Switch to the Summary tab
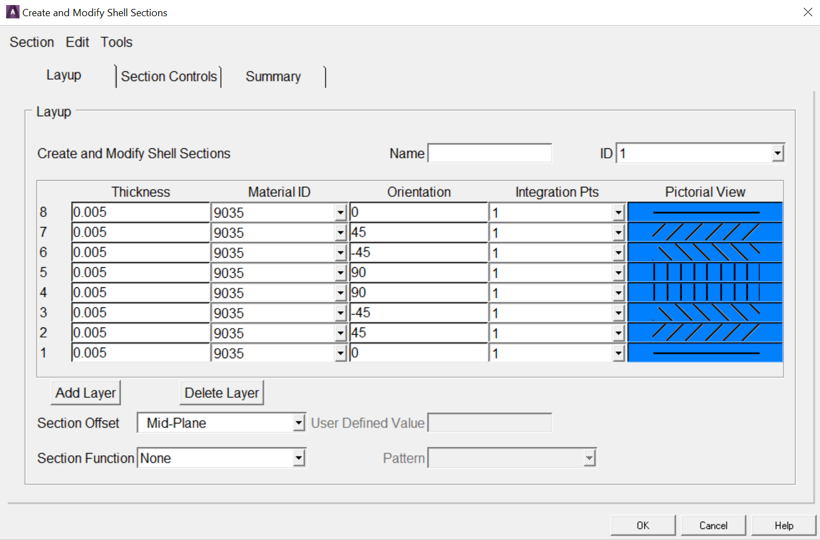 click(x=272, y=76)
